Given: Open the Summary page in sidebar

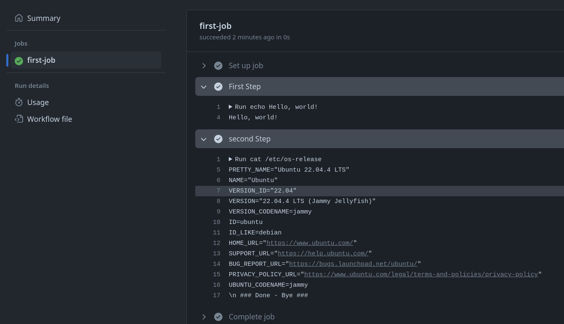Looking at the screenshot, I should point(44,18).
